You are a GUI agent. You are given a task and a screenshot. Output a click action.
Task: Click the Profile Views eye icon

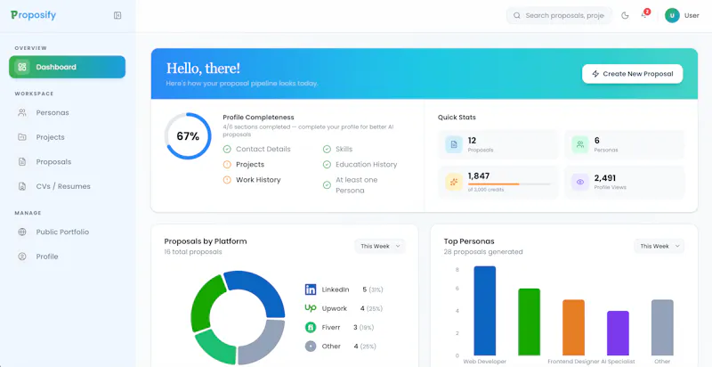coord(580,182)
